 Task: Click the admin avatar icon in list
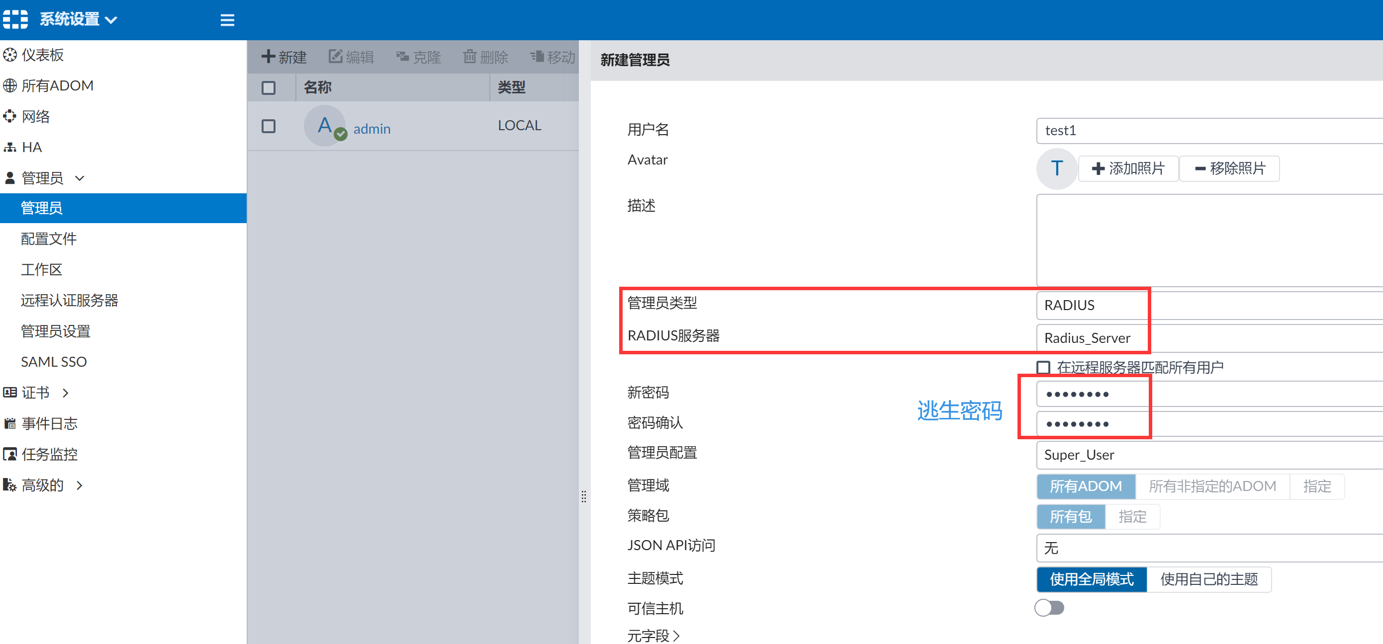[325, 126]
